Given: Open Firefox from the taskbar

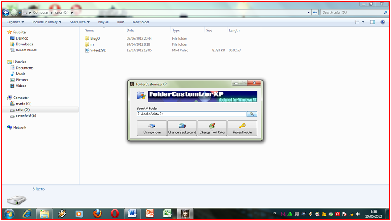Looking at the screenshot, I should pos(97,214).
